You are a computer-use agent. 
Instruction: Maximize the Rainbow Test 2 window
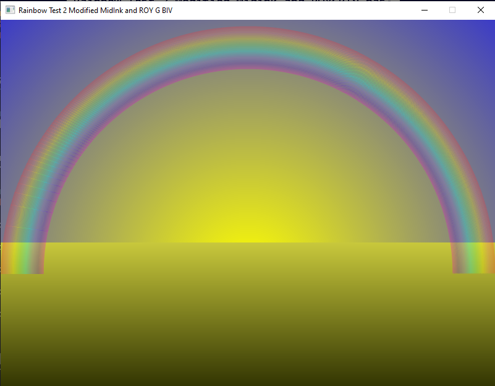tap(452, 10)
